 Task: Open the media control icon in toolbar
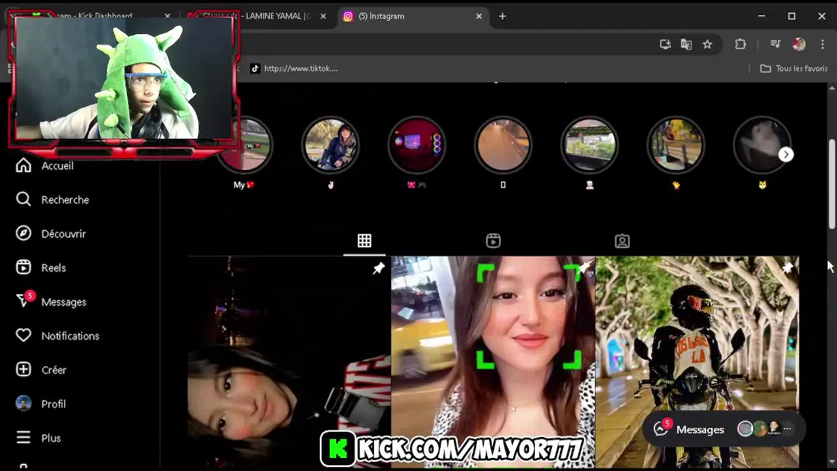point(776,44)
